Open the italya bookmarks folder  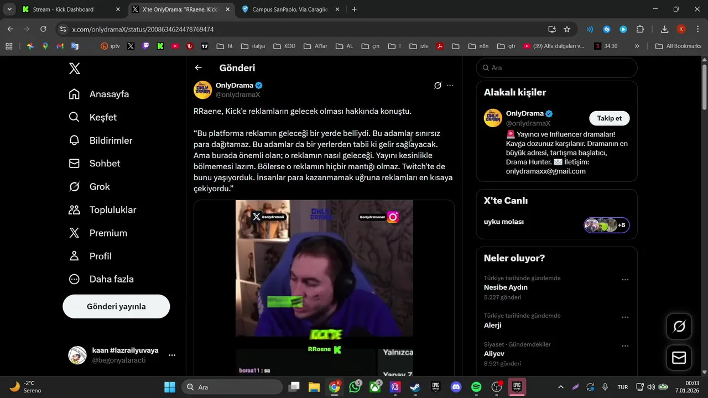[253, 46]
